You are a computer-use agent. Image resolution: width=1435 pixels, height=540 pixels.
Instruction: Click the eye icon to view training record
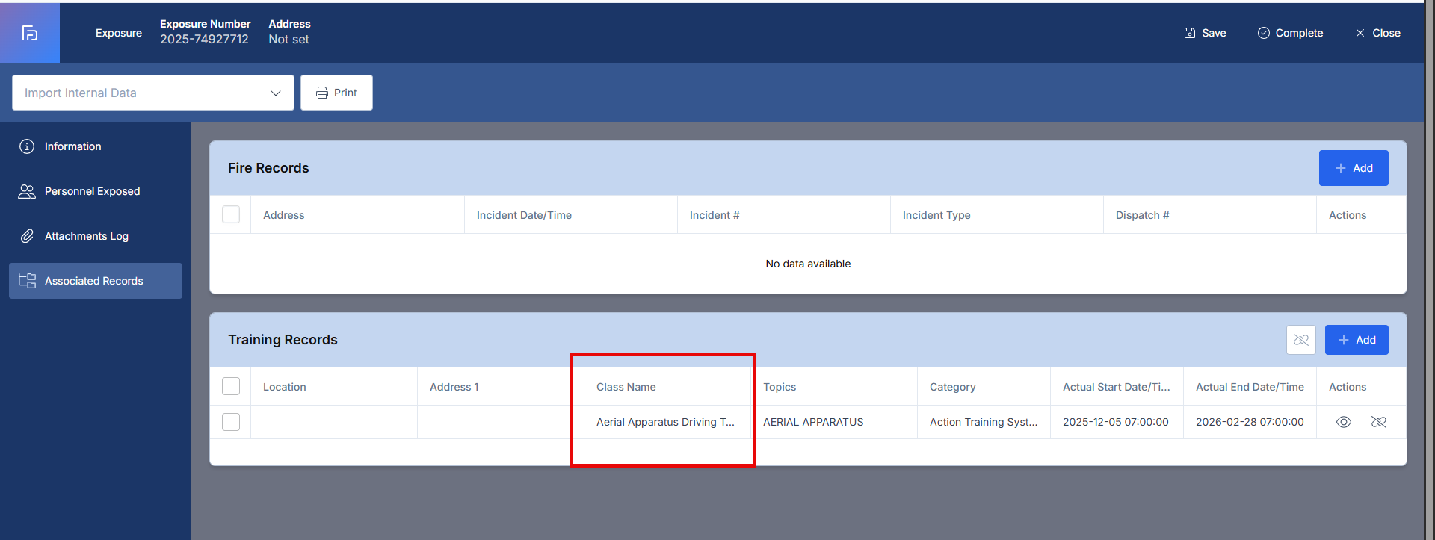pyautogui.click(x=1343, y=422)
